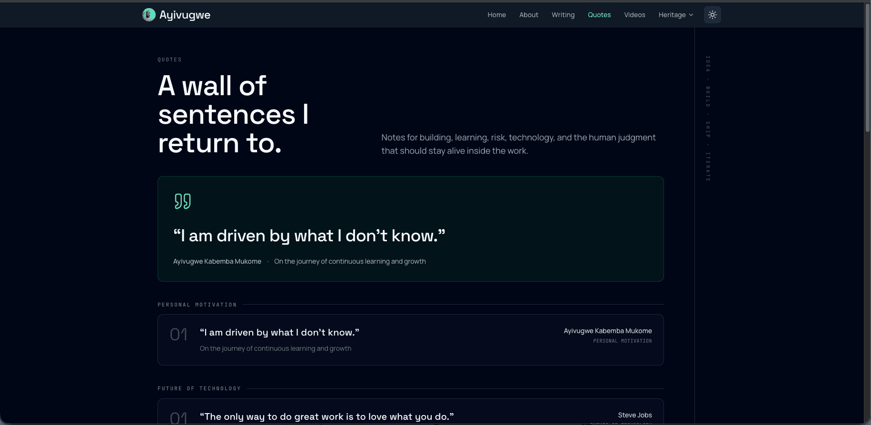Click the PERSONAL MOTIVATION tag in the quote card
Image resolution: width=871 pixels, height=425 pixels.
pyautogui.click(x=623, y=341)
